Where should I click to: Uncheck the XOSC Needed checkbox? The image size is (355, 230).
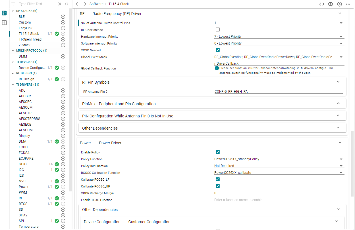[x=218, y=50]
